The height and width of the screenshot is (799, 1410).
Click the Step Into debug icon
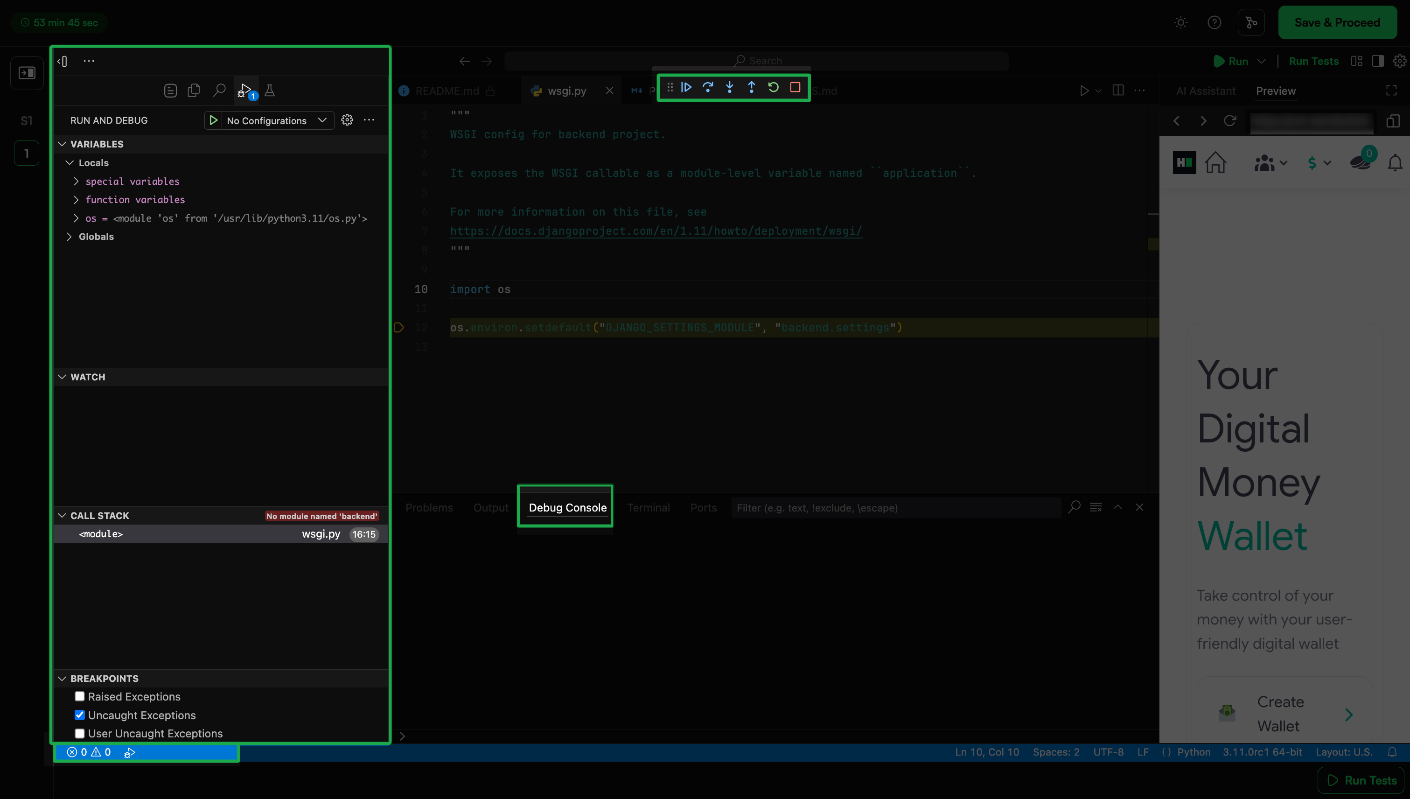[x=730, y=87]
